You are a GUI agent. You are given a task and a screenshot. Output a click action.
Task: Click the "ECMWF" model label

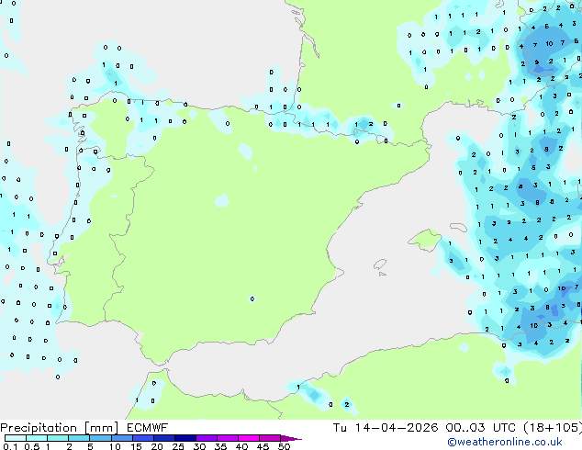point(148,428)
